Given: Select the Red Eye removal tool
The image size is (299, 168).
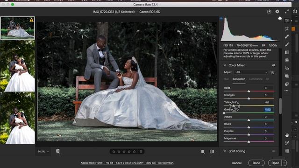Looking at the screenshot, I should (286, 69).
